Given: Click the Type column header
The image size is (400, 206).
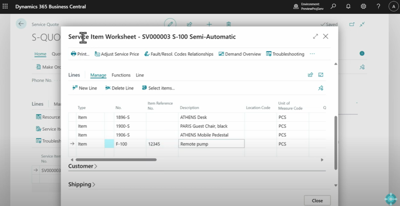Looking at the screenshot, I should pyautogui.click(x=82, y=108).
